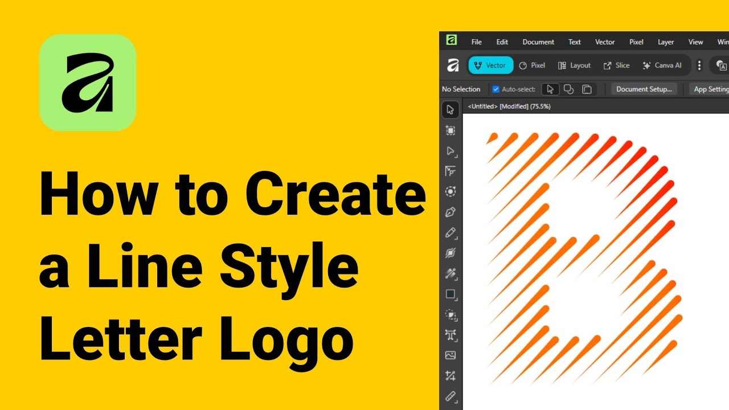Select the Corner tool

coord(450,171)
